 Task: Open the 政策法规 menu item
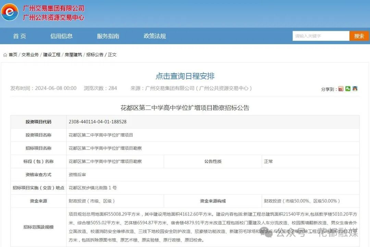coord(155,36)
